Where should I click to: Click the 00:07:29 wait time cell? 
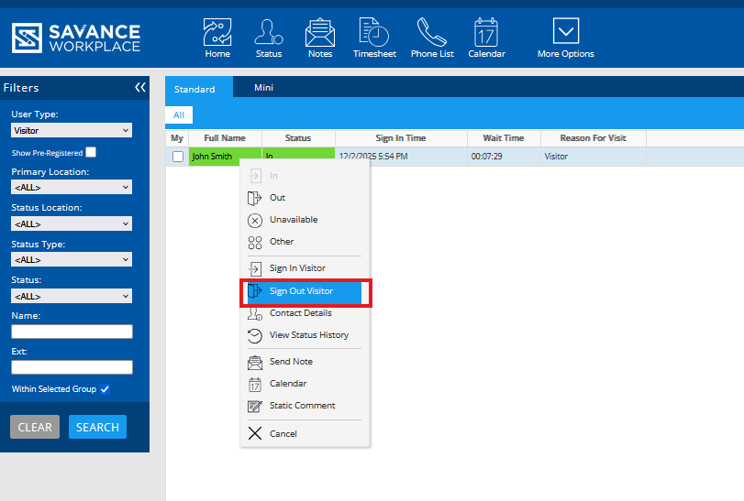(x=504, y=157)
